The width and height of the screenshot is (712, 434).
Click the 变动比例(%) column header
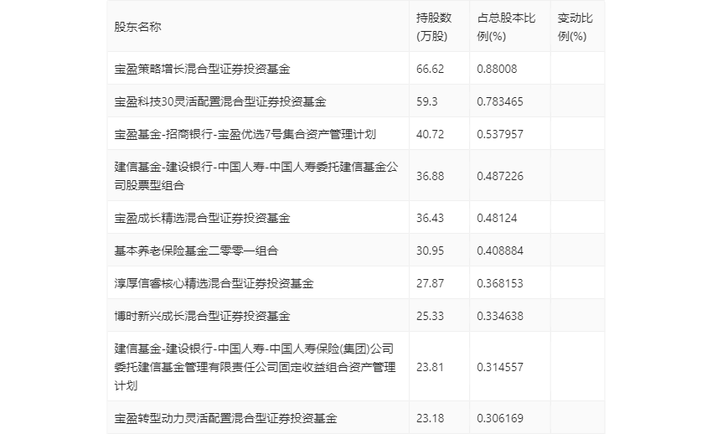coord(575,27)
